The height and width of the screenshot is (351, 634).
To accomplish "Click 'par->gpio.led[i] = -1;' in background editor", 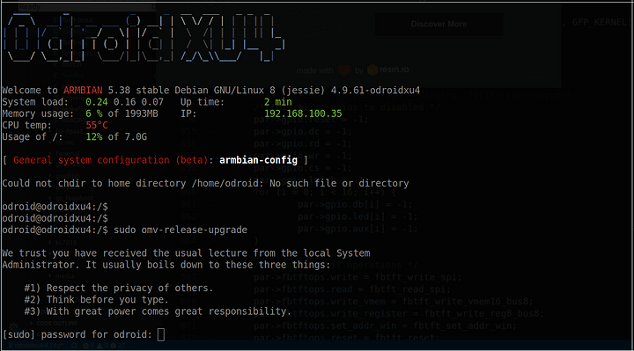I will click(x=358, y=216).
